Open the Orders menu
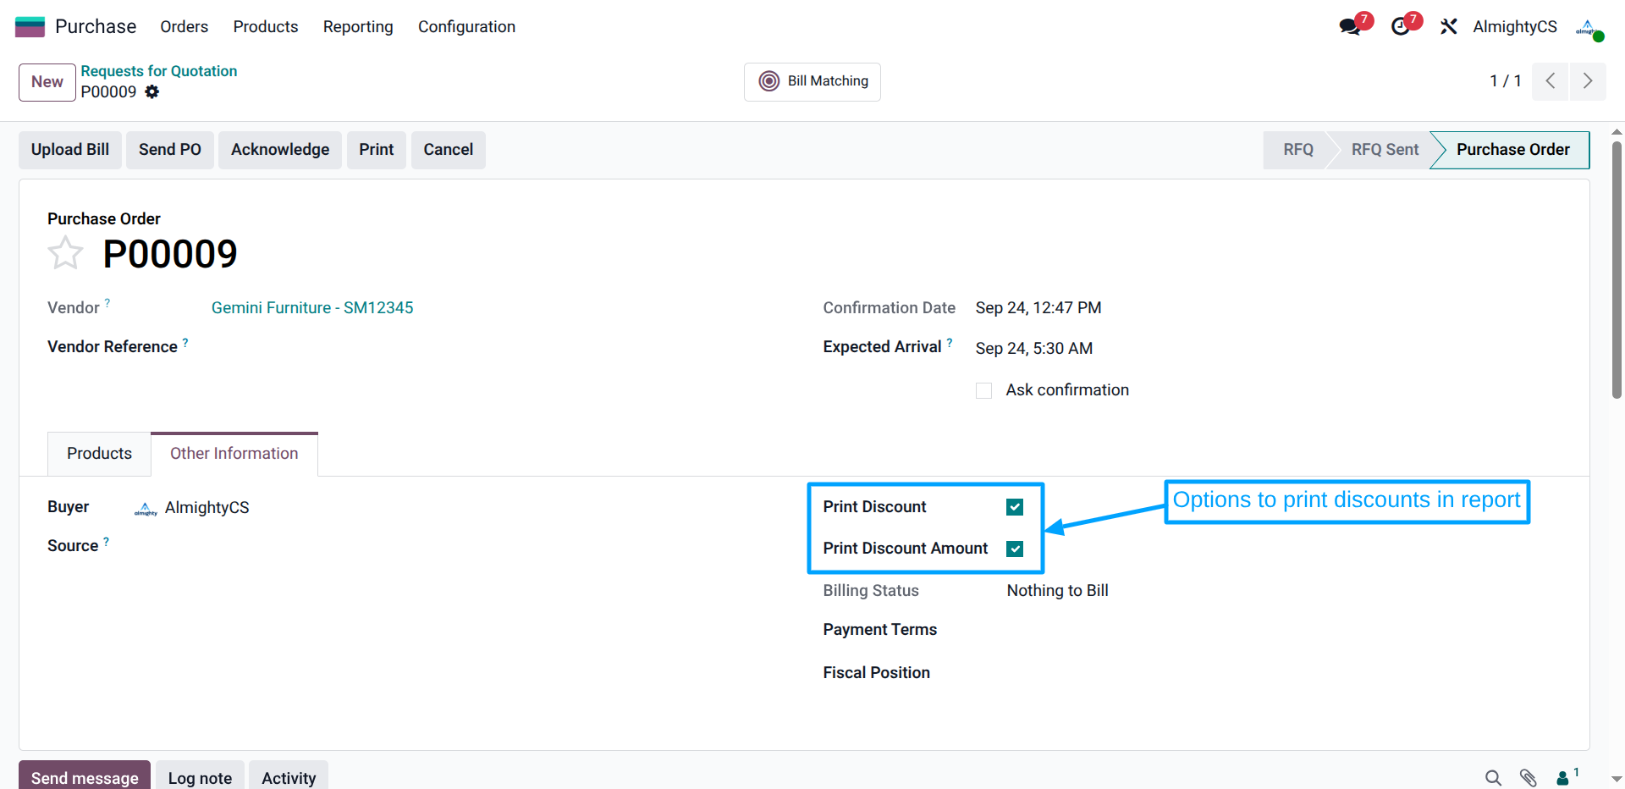Image resolution: width=1625 pixels, height=789 pixels. (x=184, y=27)
